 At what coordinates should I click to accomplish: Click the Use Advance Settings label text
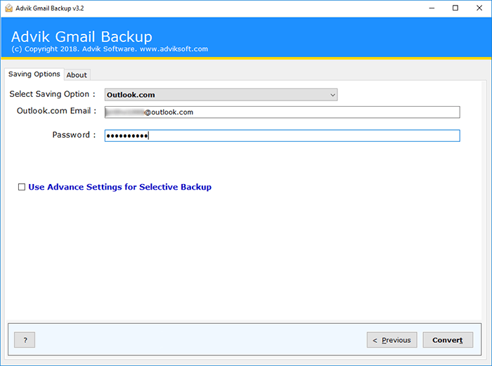pos(120,187)
